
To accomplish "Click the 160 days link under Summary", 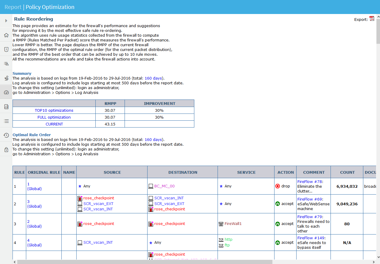I will (x=153, y=78).
